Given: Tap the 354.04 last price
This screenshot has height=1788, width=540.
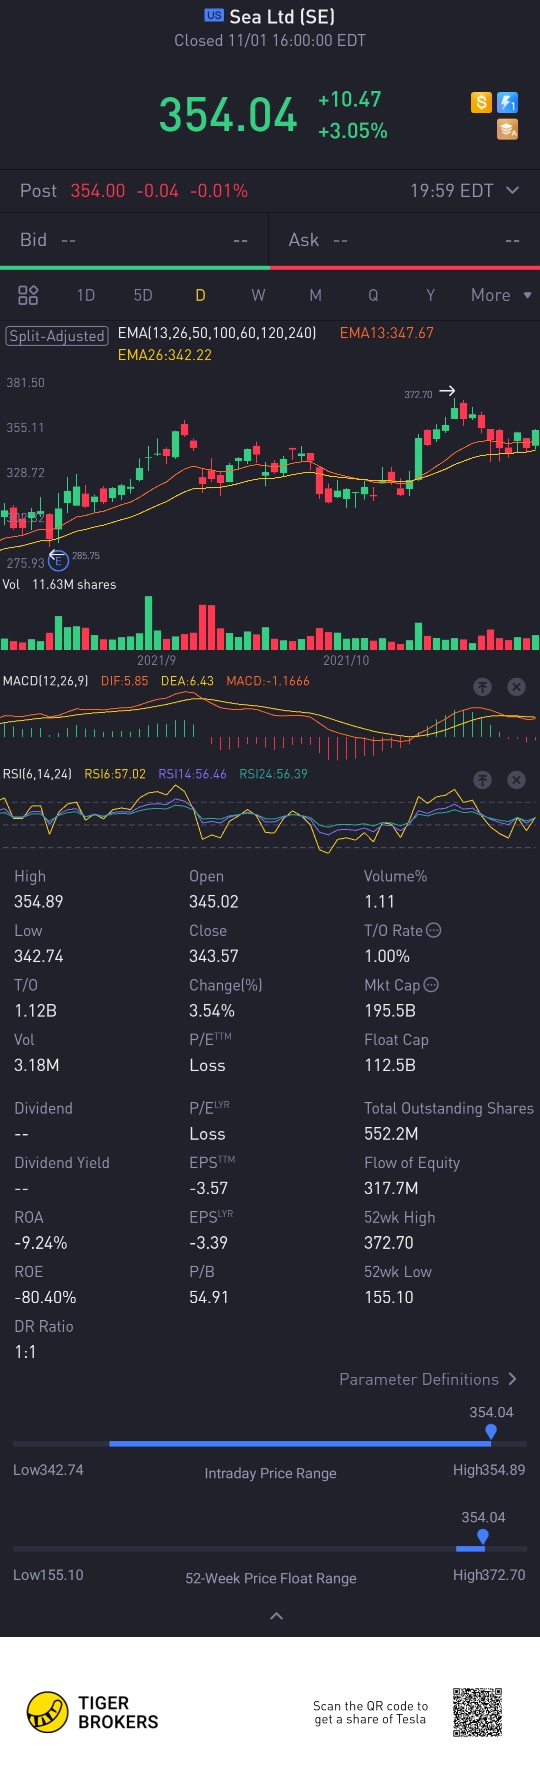Looking at the screenshot, I should (x=228, y=115).
